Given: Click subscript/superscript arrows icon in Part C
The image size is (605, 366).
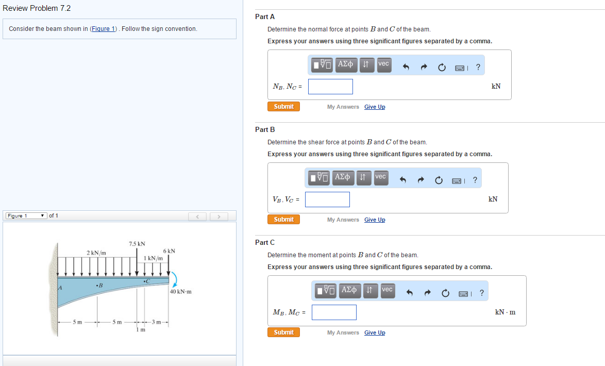Looking at the screenshot, I should click(x=370, y=291).
